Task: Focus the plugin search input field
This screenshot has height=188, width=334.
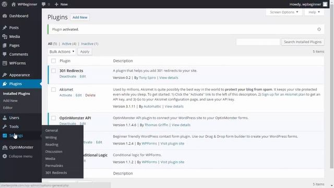Action: tap(258, 42)
